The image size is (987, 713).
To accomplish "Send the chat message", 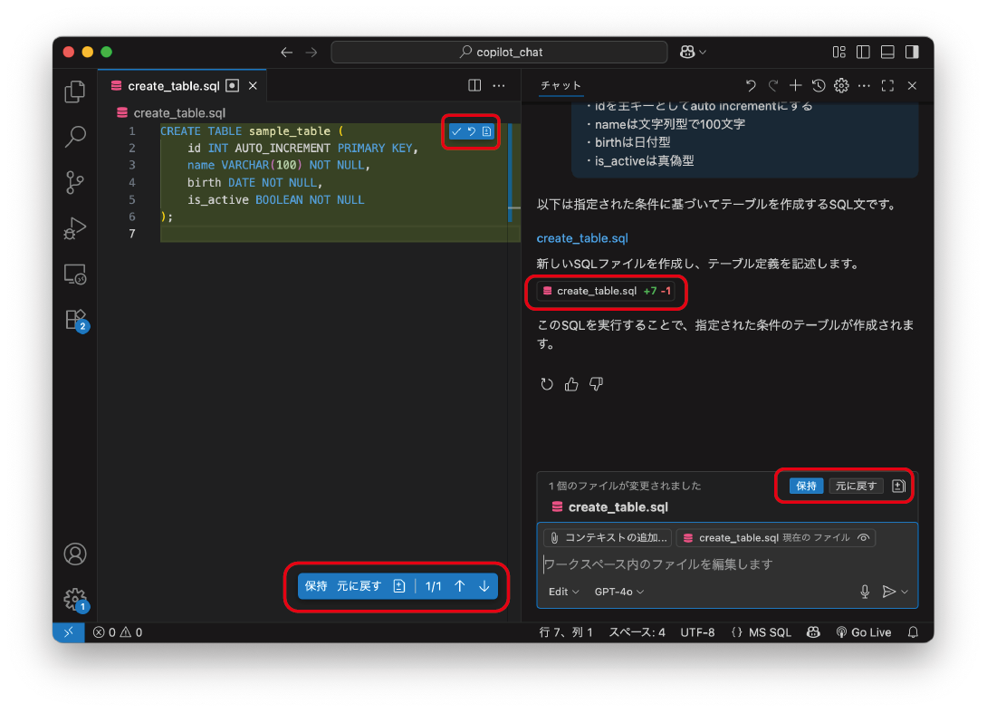I will click(888, 593).
